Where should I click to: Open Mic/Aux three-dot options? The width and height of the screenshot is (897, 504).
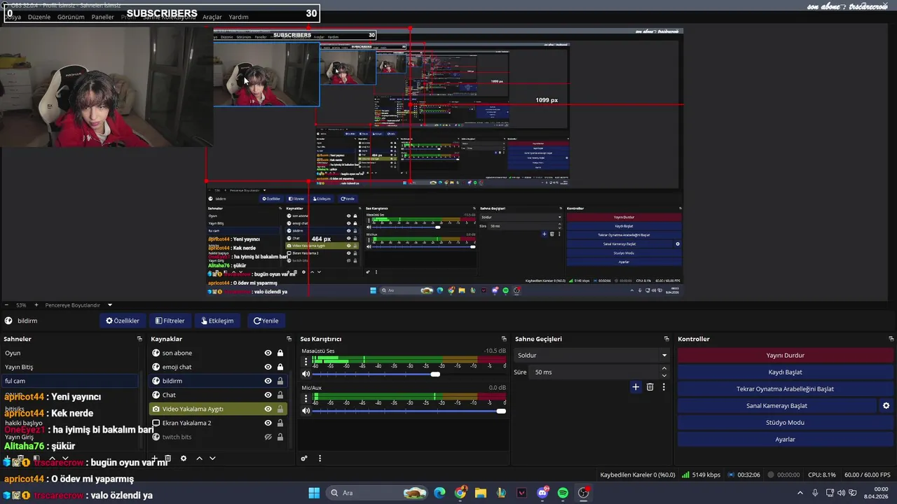click(x=306, y=400)
